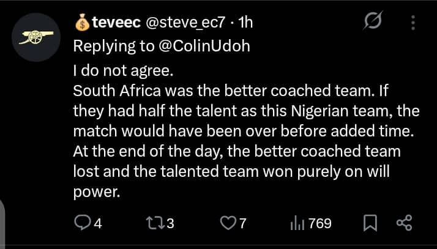Bookmark this tweet
Viewport: 437px width, 249px height.
(370, 223)
